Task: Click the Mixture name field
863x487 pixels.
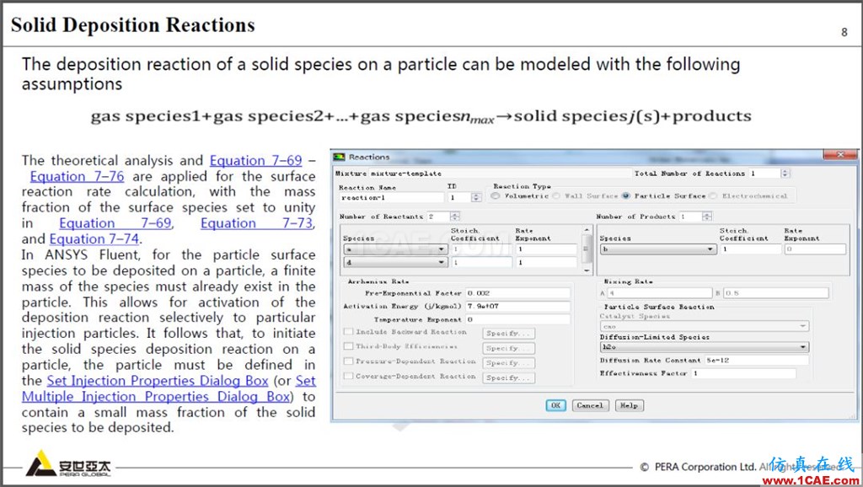Action: click(499, 174)
